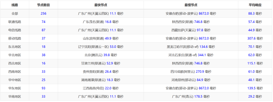The image size is (273, 102).
Task: Select the 联通线路 row label
Action: (x=15, y=22)
